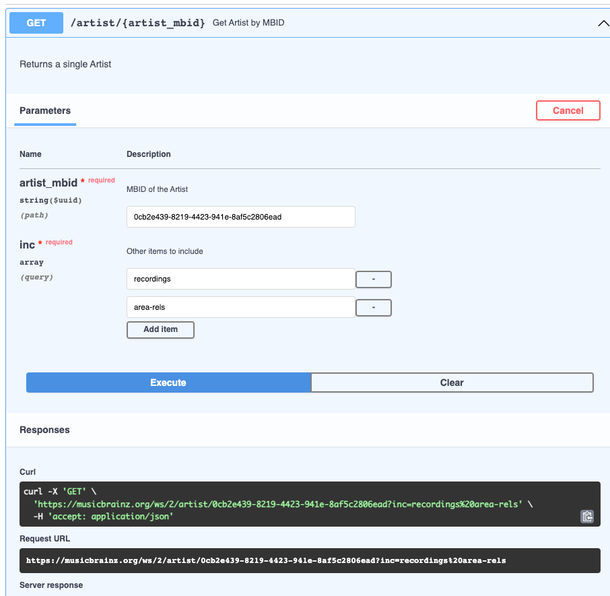Click the 'Server response' label
610x596 pixels.
point(51,585)
